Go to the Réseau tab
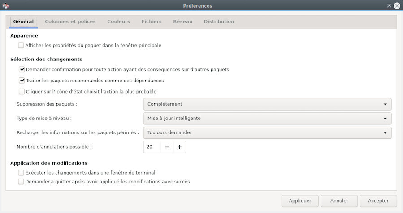Viewport: 403px width, 213px height. point(182,21)
